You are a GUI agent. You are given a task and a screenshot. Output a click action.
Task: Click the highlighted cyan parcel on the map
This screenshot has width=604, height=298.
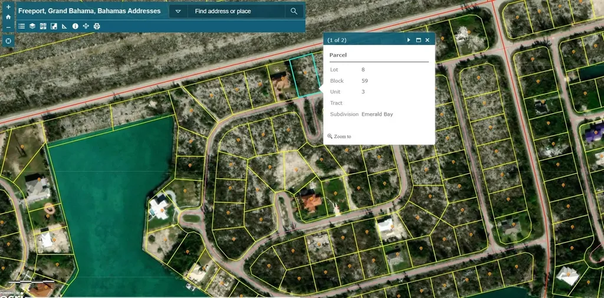tap(306, 77)
